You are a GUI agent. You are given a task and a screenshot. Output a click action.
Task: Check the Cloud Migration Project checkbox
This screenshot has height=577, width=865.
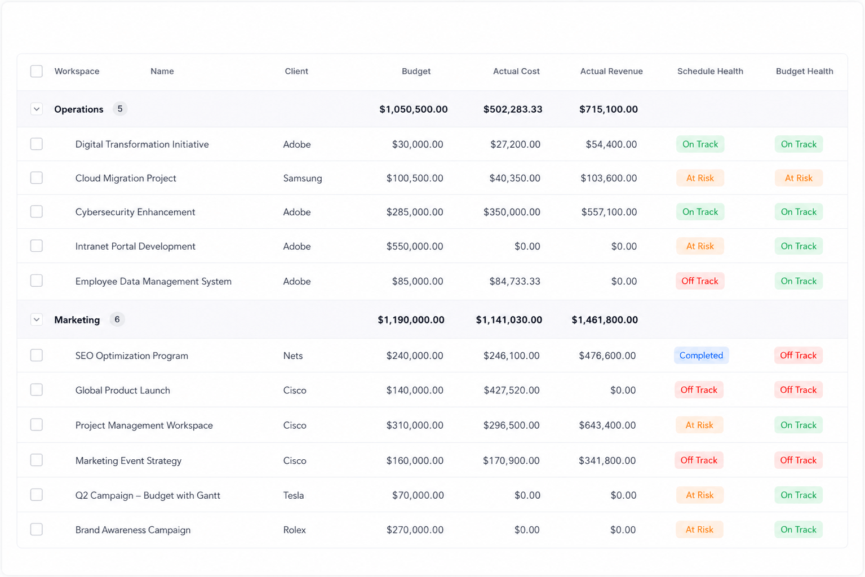coord(37,178)
